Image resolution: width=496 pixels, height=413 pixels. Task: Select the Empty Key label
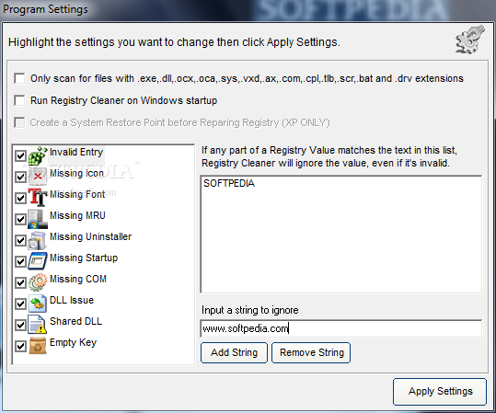73,342
